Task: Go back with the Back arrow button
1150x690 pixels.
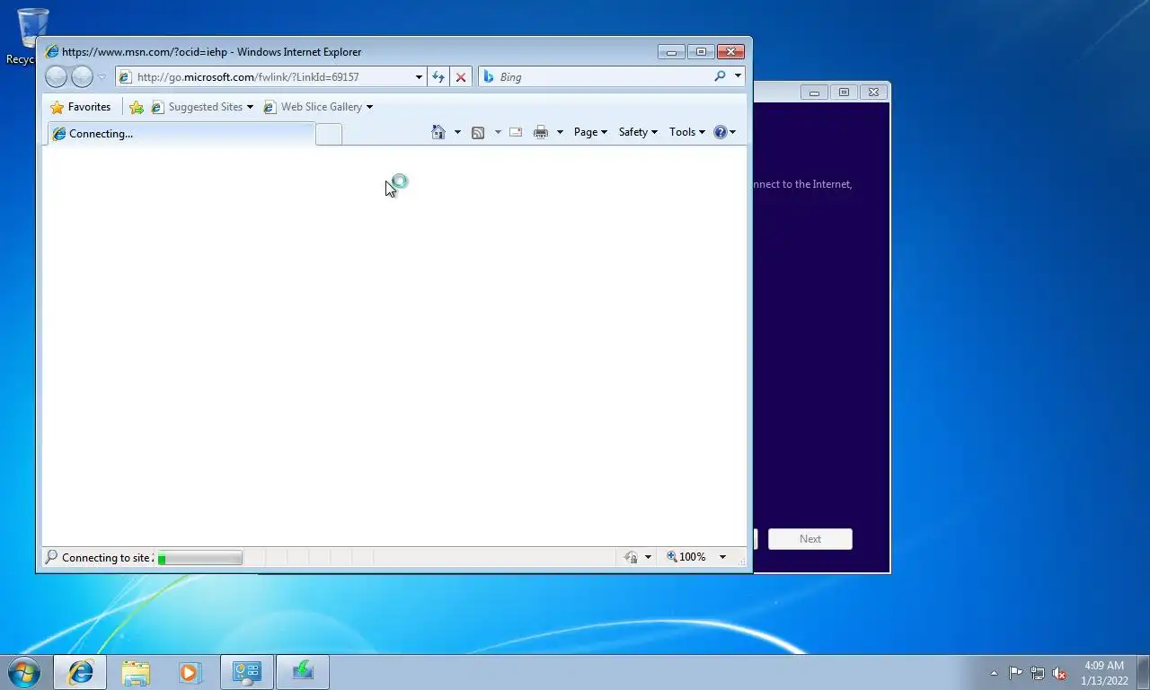Action: tap(56, 77)
